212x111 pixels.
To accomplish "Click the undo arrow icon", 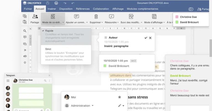I will point(73,3).
